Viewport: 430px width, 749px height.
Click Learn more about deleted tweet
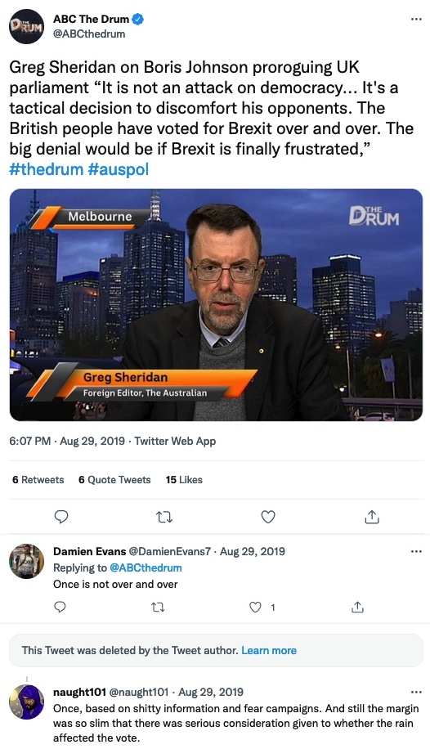coord(269,650)
